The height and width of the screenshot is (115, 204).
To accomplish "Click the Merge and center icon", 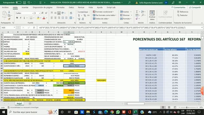I will click(x=71, y=18).
